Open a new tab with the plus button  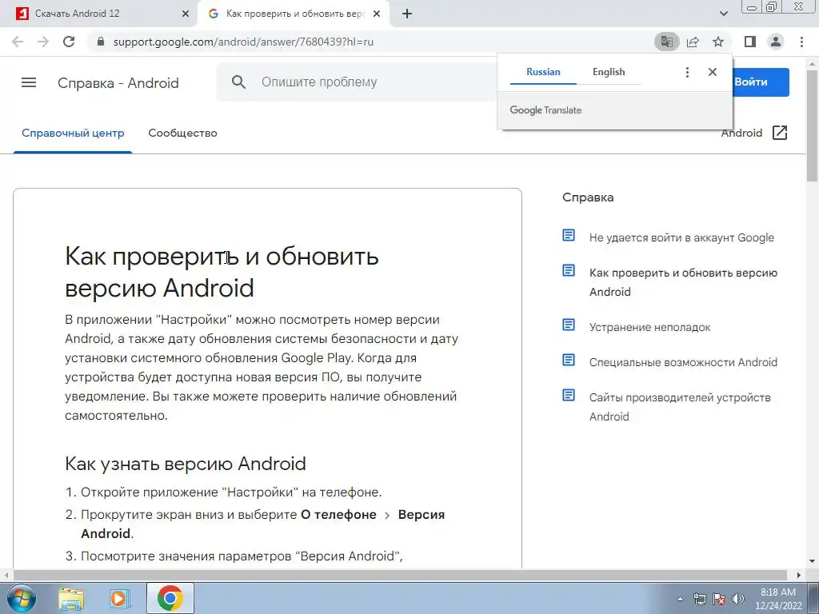(407, 14)
